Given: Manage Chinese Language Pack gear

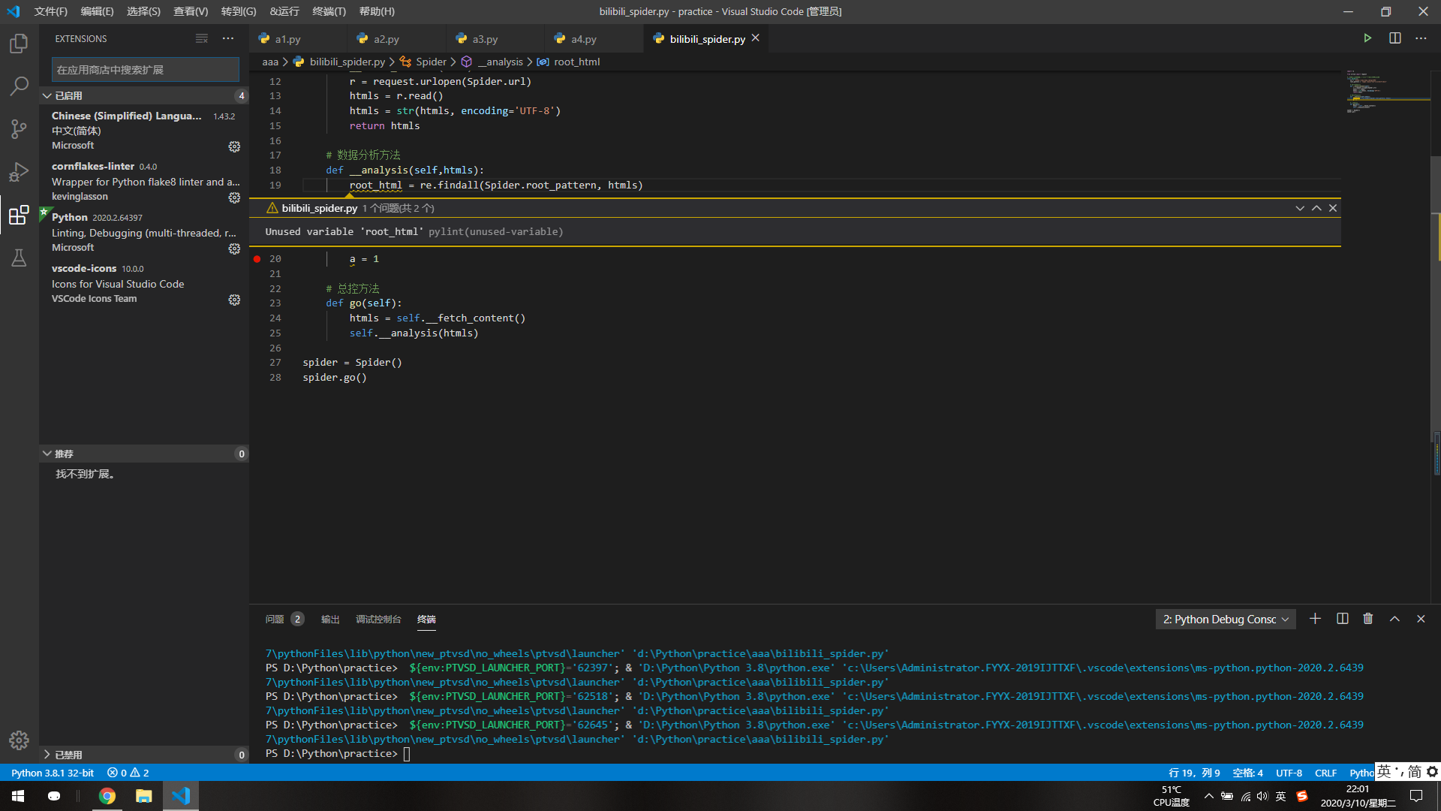Looking at the screenshot, I should click(x=234, y=146).
